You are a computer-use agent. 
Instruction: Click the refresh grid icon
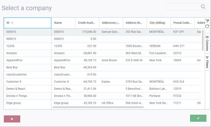point(207,26)
